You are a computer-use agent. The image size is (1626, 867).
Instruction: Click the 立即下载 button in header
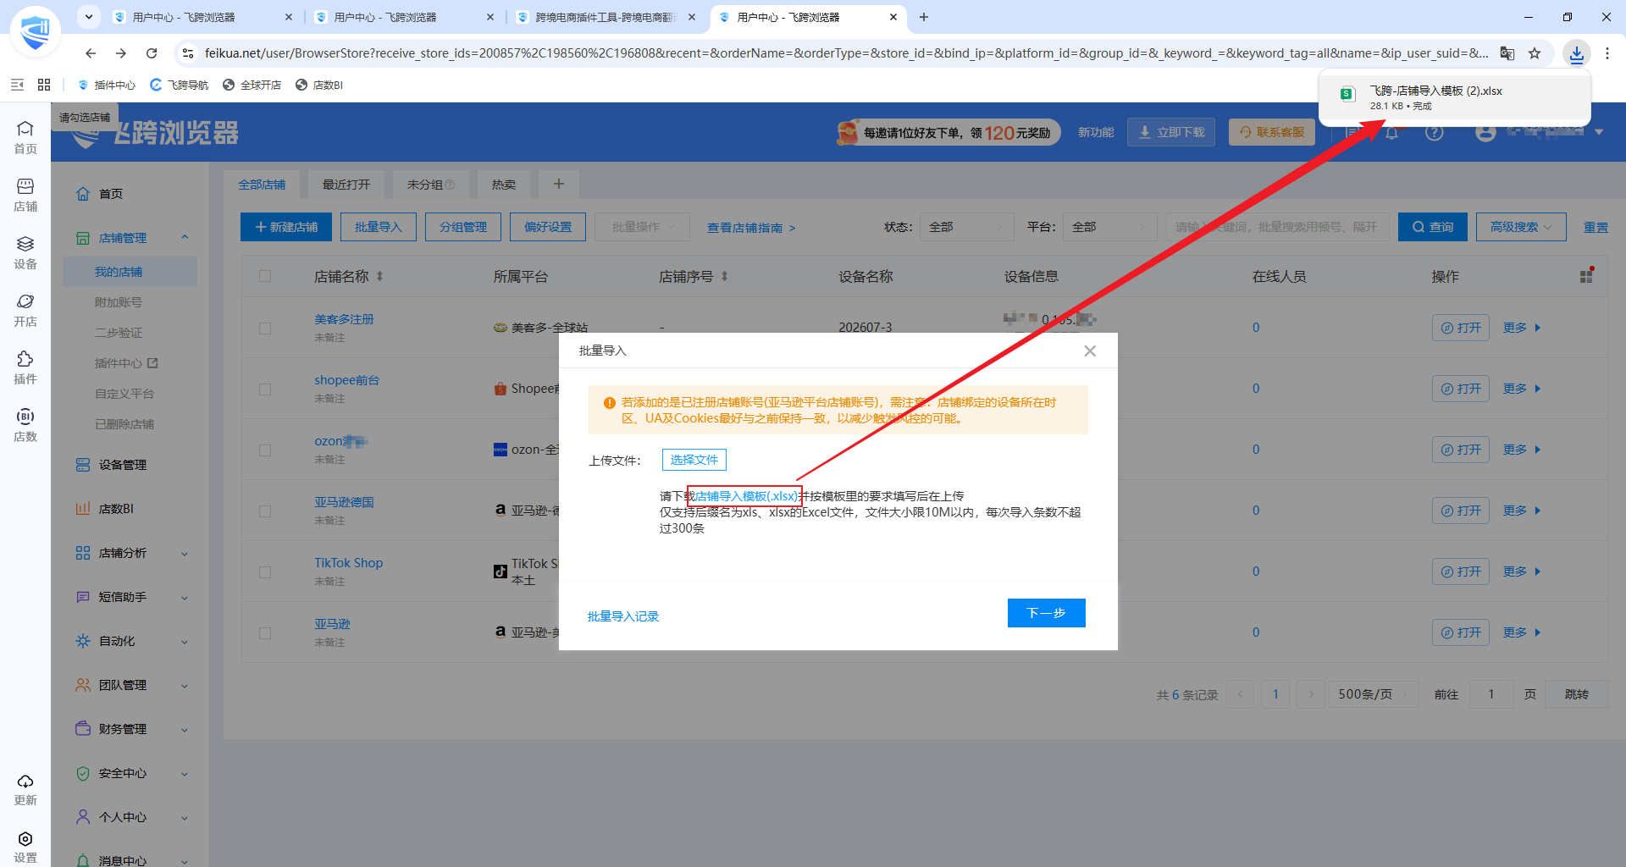pos(1171,132)
